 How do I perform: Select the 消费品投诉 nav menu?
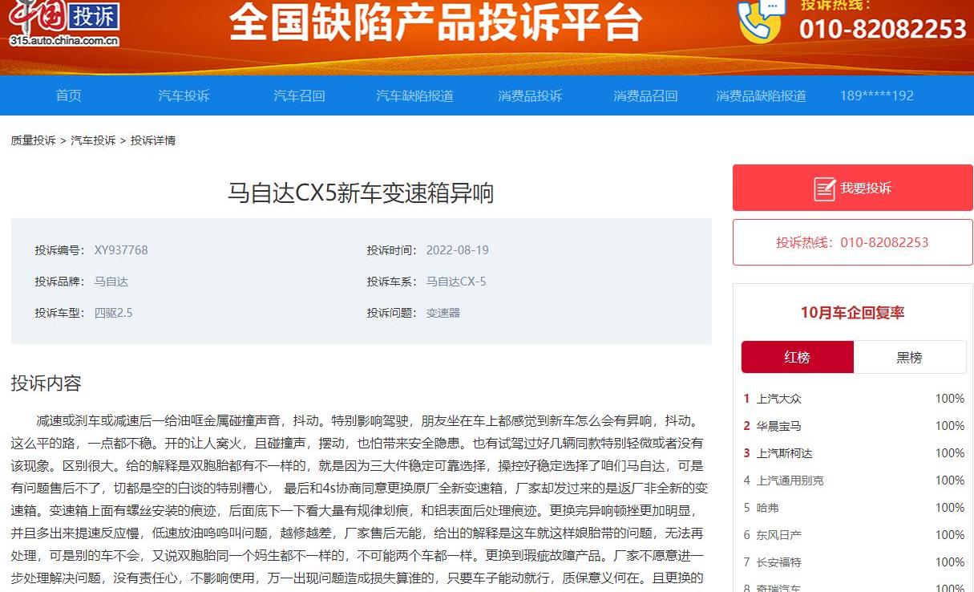pos(531,95)
